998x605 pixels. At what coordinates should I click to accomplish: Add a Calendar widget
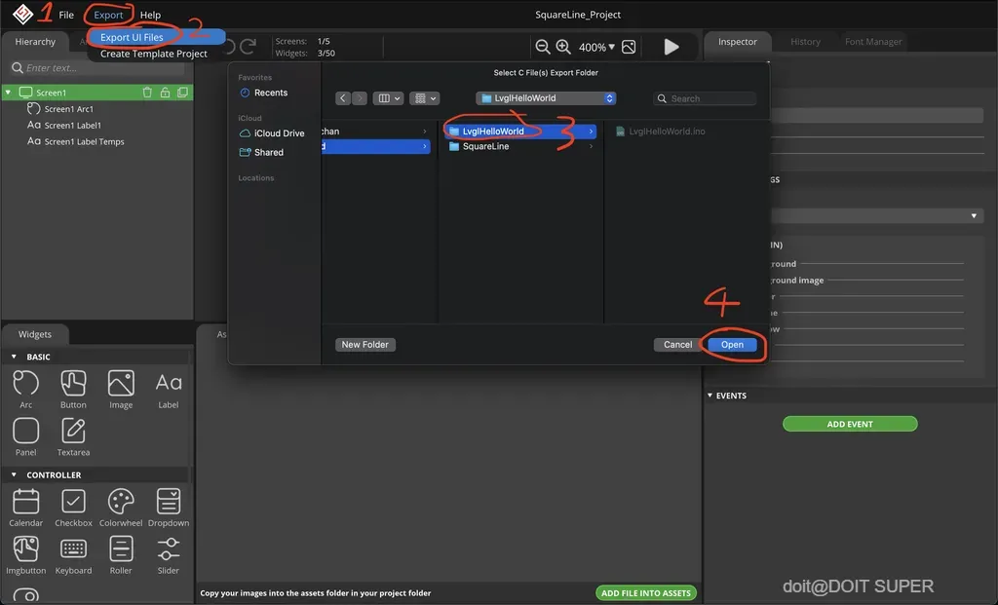click(x=25, y=508)
